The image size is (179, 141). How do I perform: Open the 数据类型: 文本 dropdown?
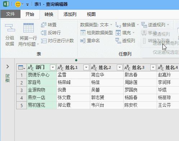click(x=96, y=25)
